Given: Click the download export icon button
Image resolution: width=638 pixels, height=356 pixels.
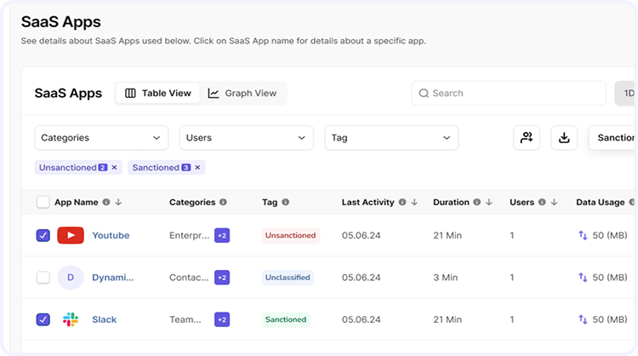Looking at the screenshot, I should (564, 138).
